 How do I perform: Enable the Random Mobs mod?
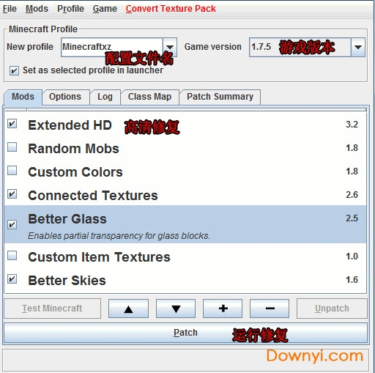[12, 147]
